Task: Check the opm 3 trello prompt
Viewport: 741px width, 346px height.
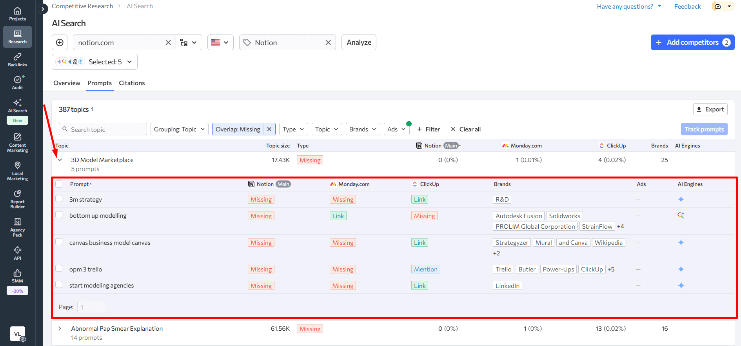Action: point(59,268)
